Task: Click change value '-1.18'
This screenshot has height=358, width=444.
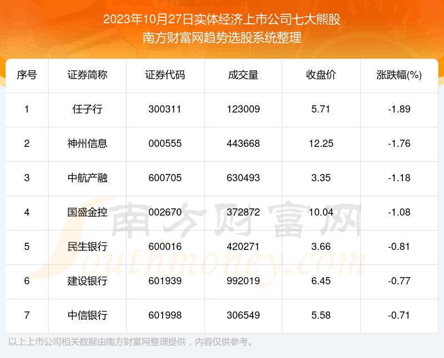Action: coord(399,178)
